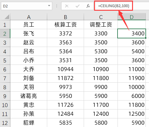Select column A header
The width and height of the screenshot is (149, 127).
click(29, 17)
